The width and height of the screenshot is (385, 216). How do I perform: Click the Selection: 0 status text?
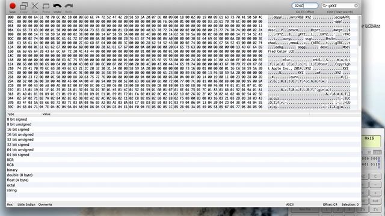point(350,205)
